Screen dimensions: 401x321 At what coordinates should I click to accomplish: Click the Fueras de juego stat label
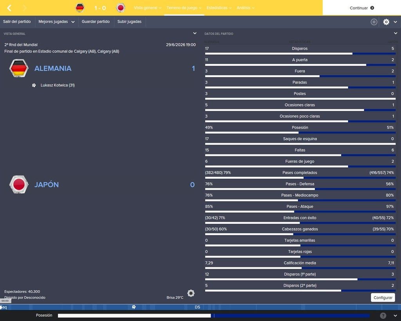[300, 161]
